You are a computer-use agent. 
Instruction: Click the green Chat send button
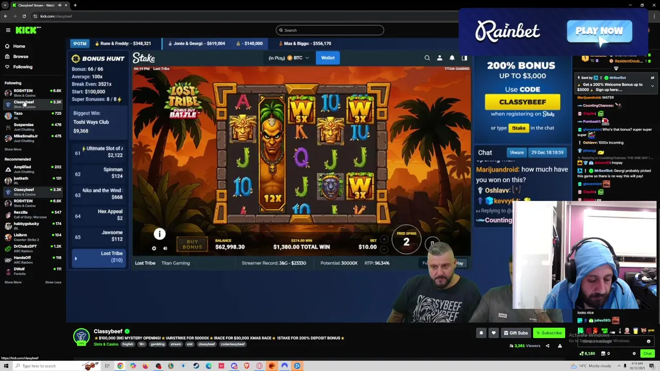pos(648,353)
